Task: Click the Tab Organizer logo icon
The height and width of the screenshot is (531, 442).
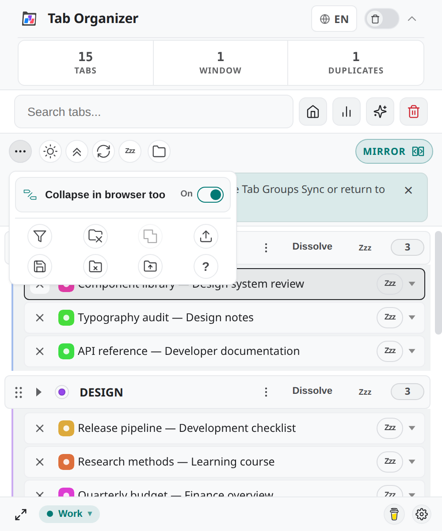Action: coord(30,19)
